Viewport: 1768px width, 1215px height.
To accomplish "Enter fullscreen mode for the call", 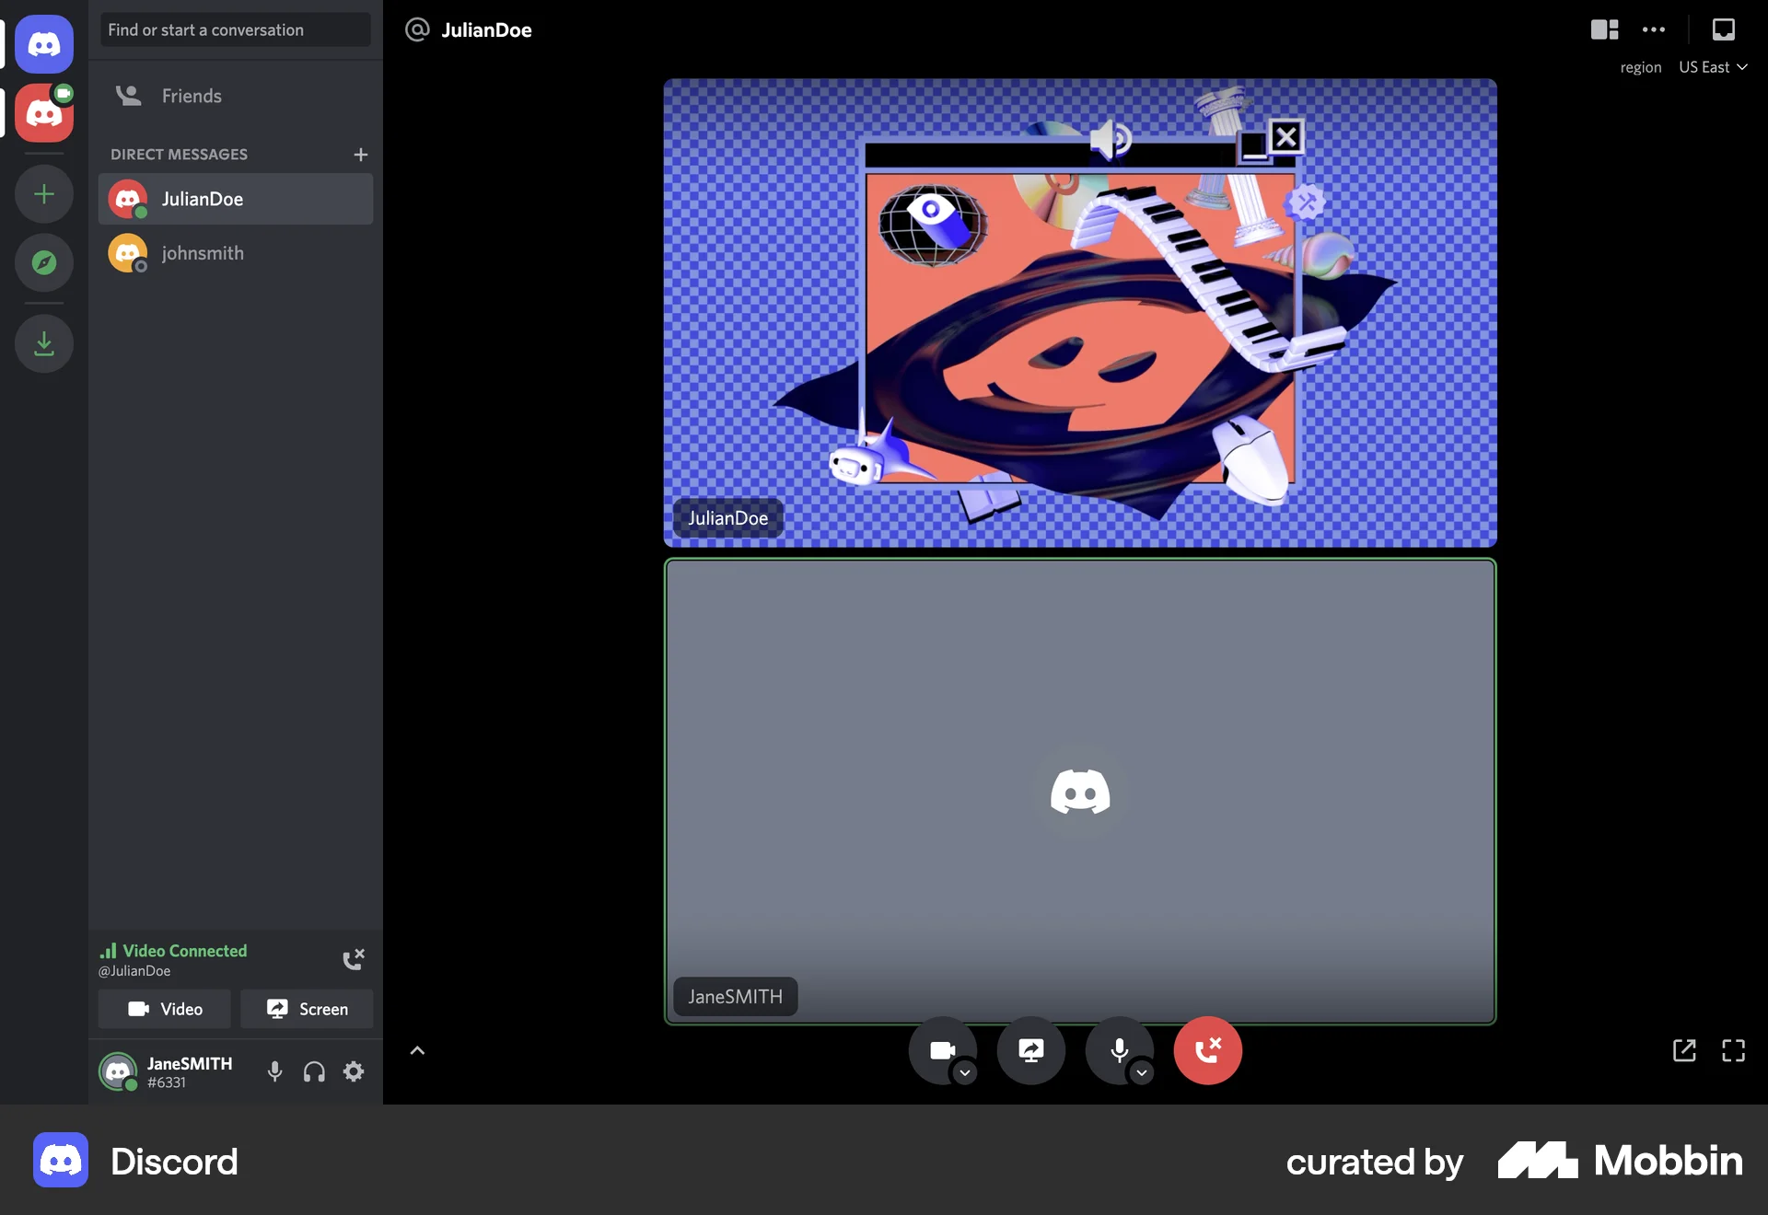I will 1735,1050.
